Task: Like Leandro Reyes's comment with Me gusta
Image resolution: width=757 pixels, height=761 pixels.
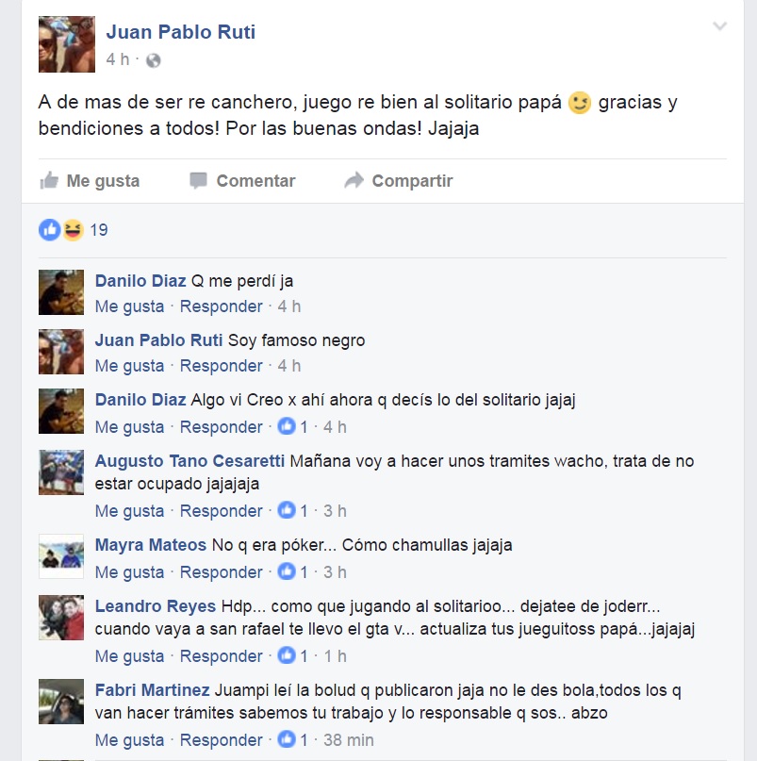Action: (x=129, y=656)
